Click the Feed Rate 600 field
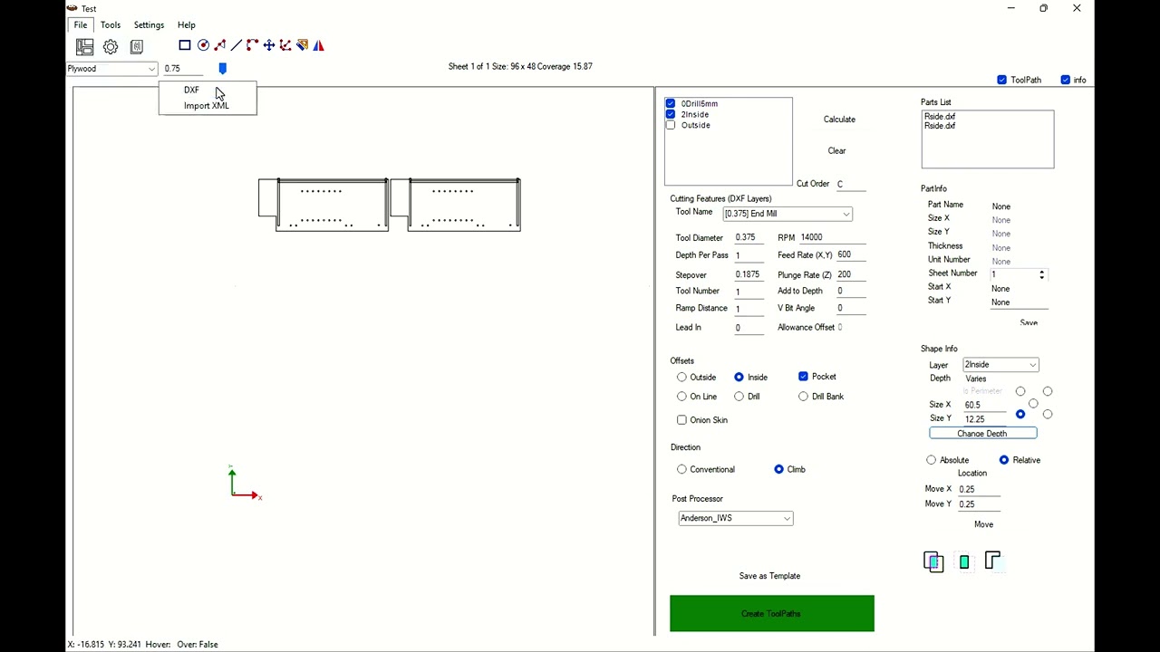Image resolution: width=1160 pixels, height=652 pixels. tap(850, 255)
